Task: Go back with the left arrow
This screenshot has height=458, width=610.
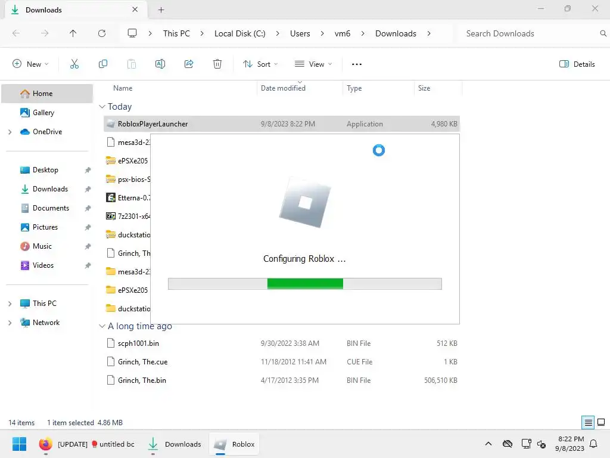Action: click(16, 33)
